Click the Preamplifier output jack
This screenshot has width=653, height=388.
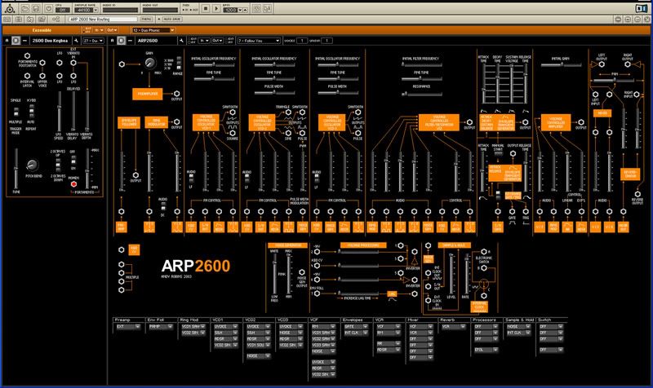176,94
